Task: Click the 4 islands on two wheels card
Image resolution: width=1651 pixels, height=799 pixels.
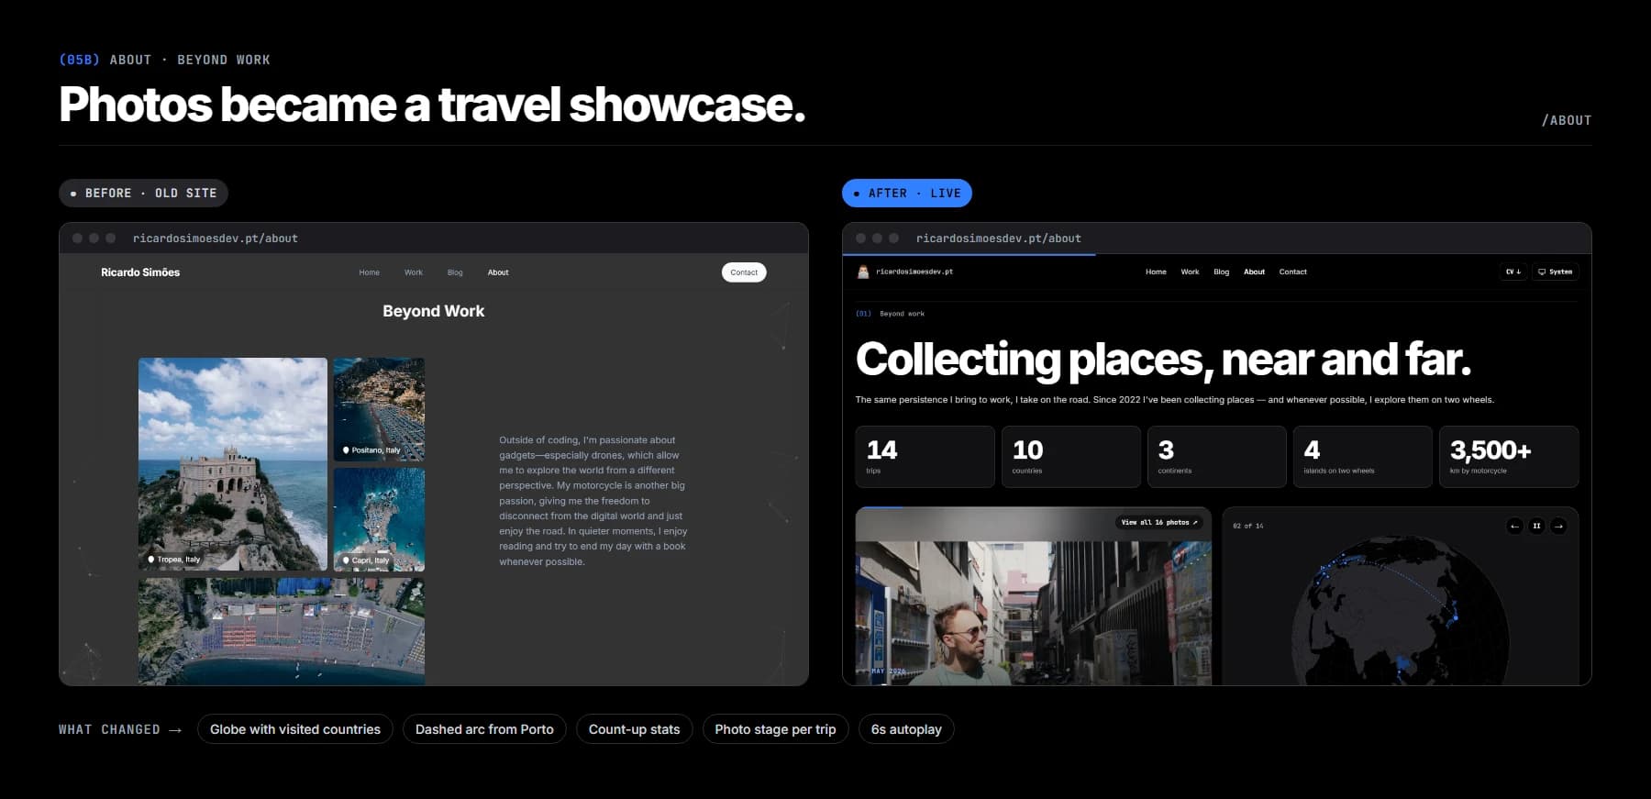Action: click(x=1362, y=456)
